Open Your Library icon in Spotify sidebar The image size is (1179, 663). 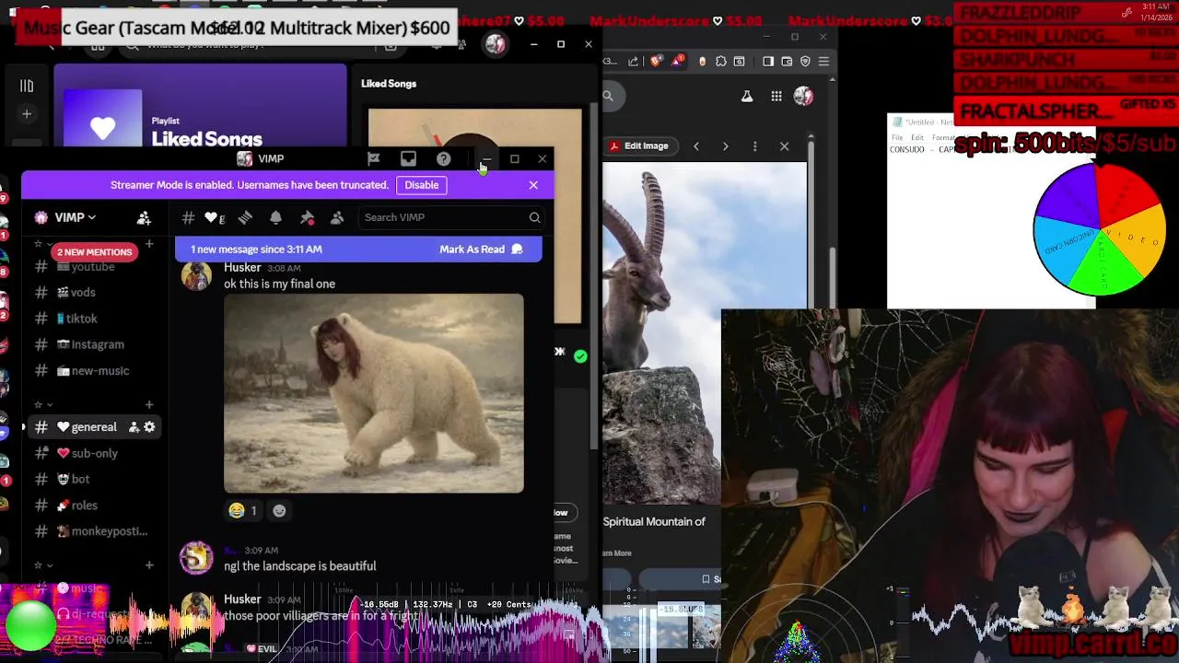point(27,86)
